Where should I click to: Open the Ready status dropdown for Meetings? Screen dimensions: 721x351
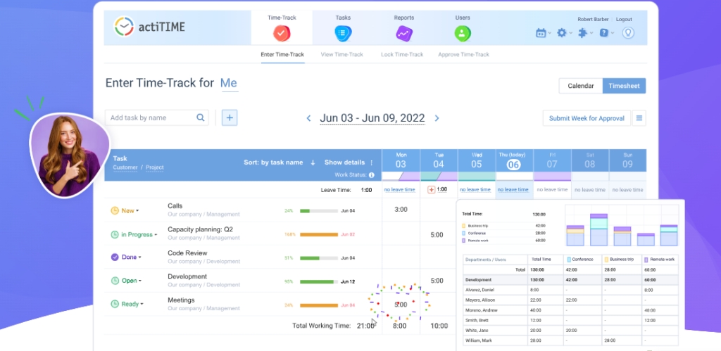[x=132, y=304]
